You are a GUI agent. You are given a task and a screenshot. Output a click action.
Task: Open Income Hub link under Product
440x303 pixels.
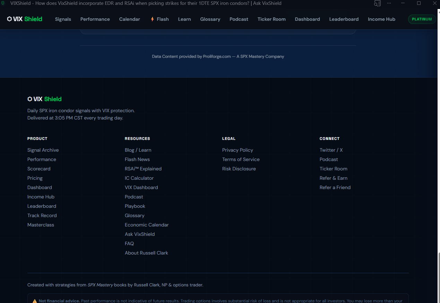point(41,197)
